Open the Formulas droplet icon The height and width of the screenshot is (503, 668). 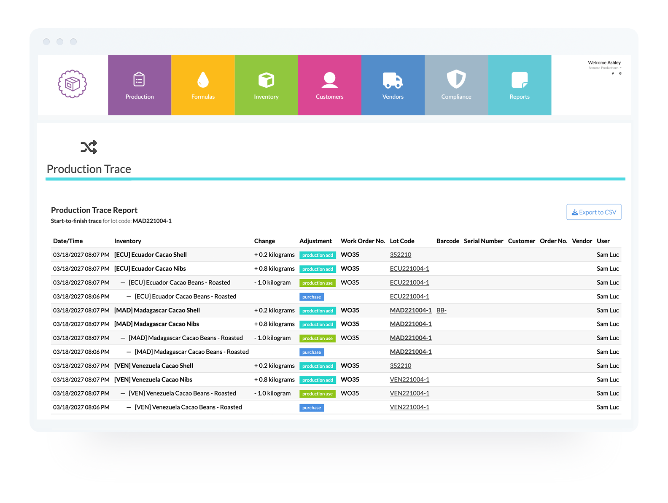203,79
